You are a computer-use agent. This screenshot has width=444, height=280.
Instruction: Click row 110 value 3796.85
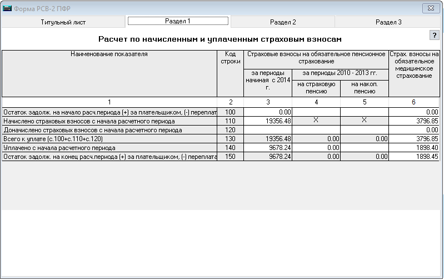click(x=414, y=121)
